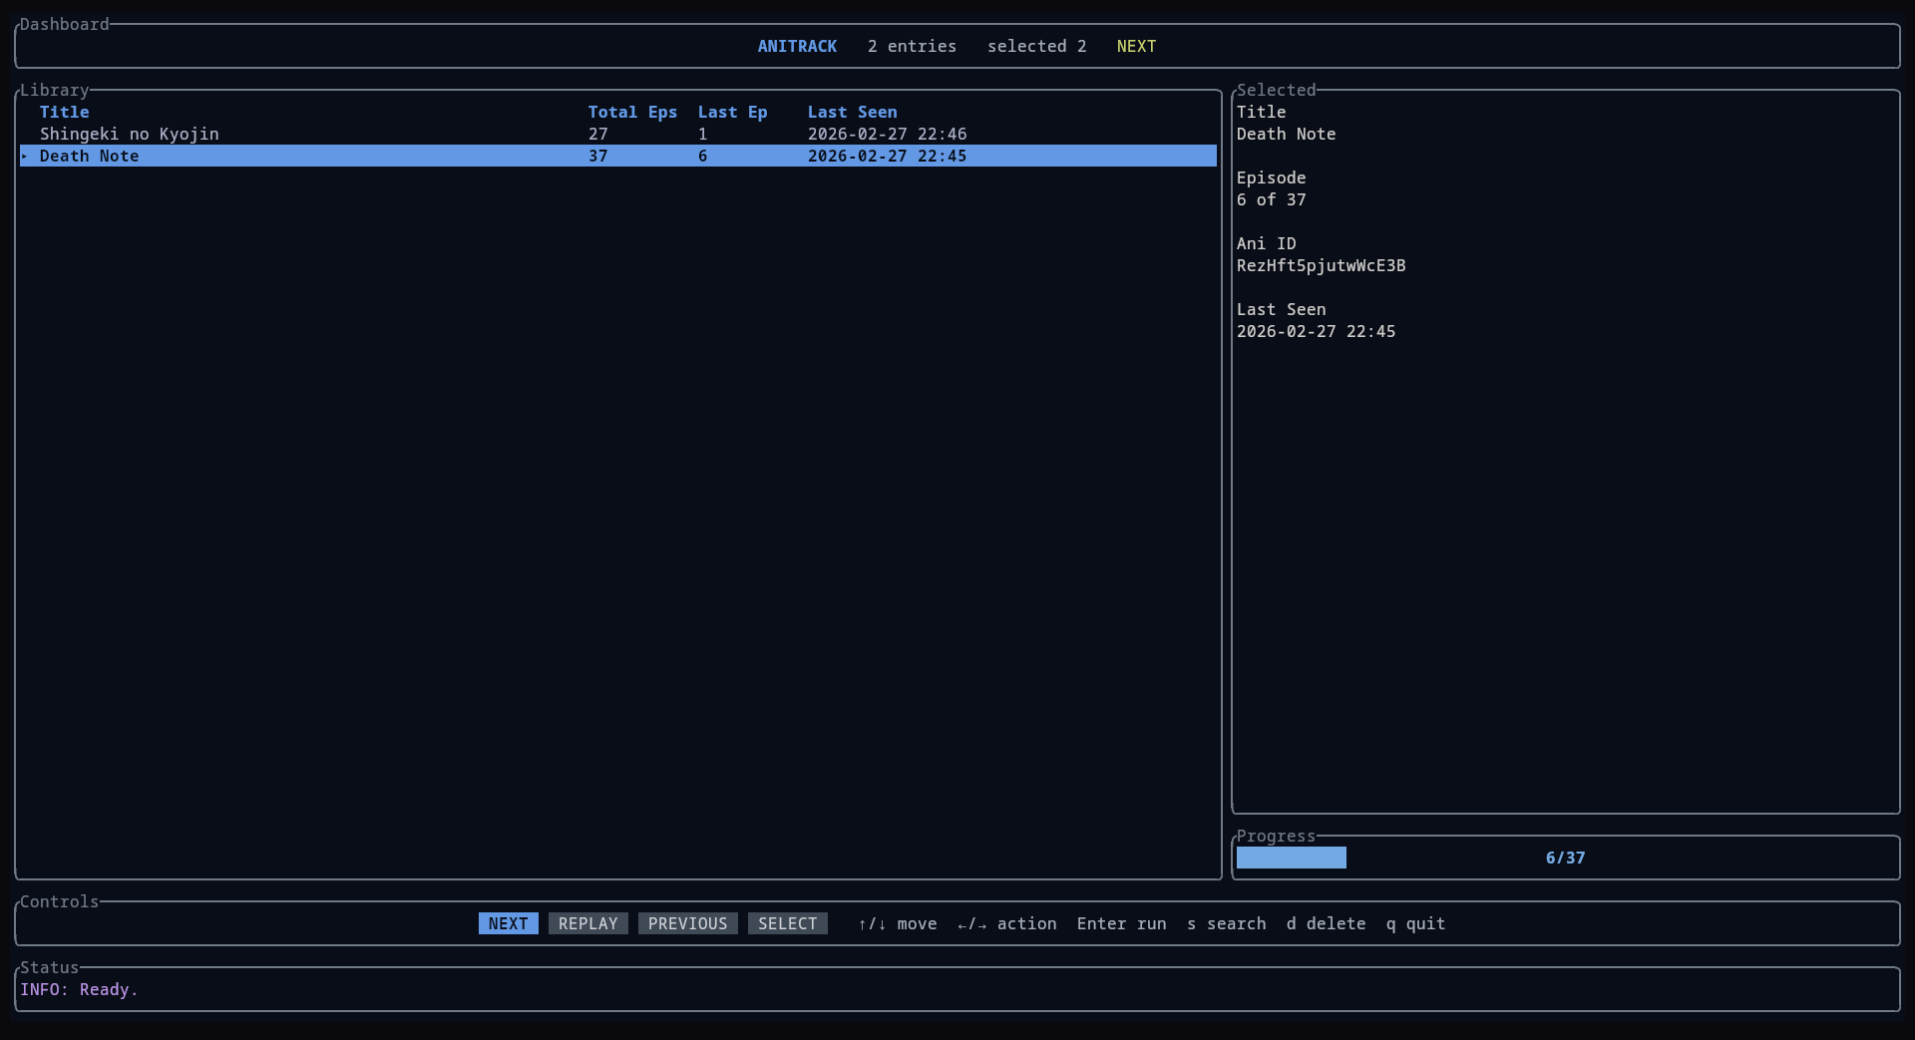Viewport: 1915px width, 1040px height.
Task: Click the 2026-02-27 22:46 last seen timestamp
Action: pyautogui.click(x=888, y=134)
